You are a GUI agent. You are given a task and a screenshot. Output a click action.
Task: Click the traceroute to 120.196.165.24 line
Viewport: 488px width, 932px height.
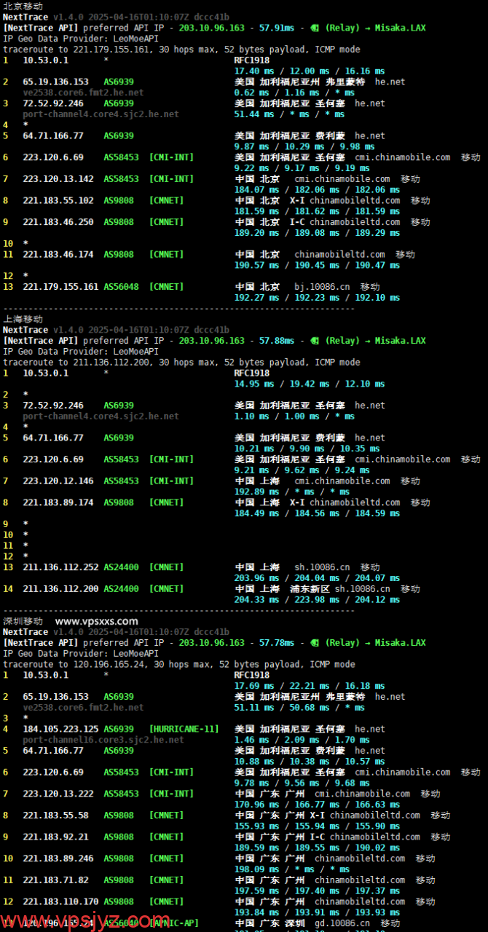pyautogui.click(x=179, y=665)
